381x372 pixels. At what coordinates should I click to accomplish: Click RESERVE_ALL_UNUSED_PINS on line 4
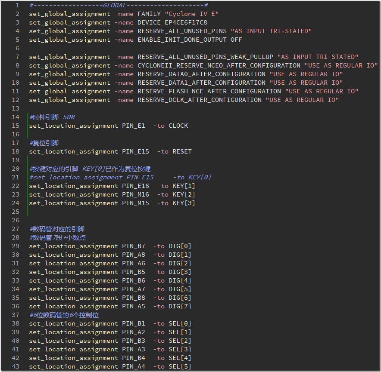(x=182, y=31)
